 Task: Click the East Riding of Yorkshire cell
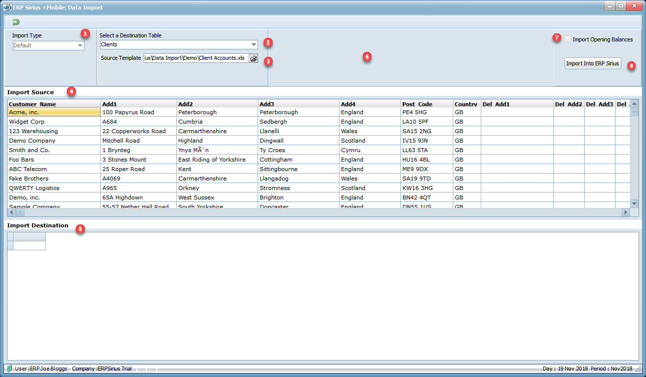pos(217,160)
